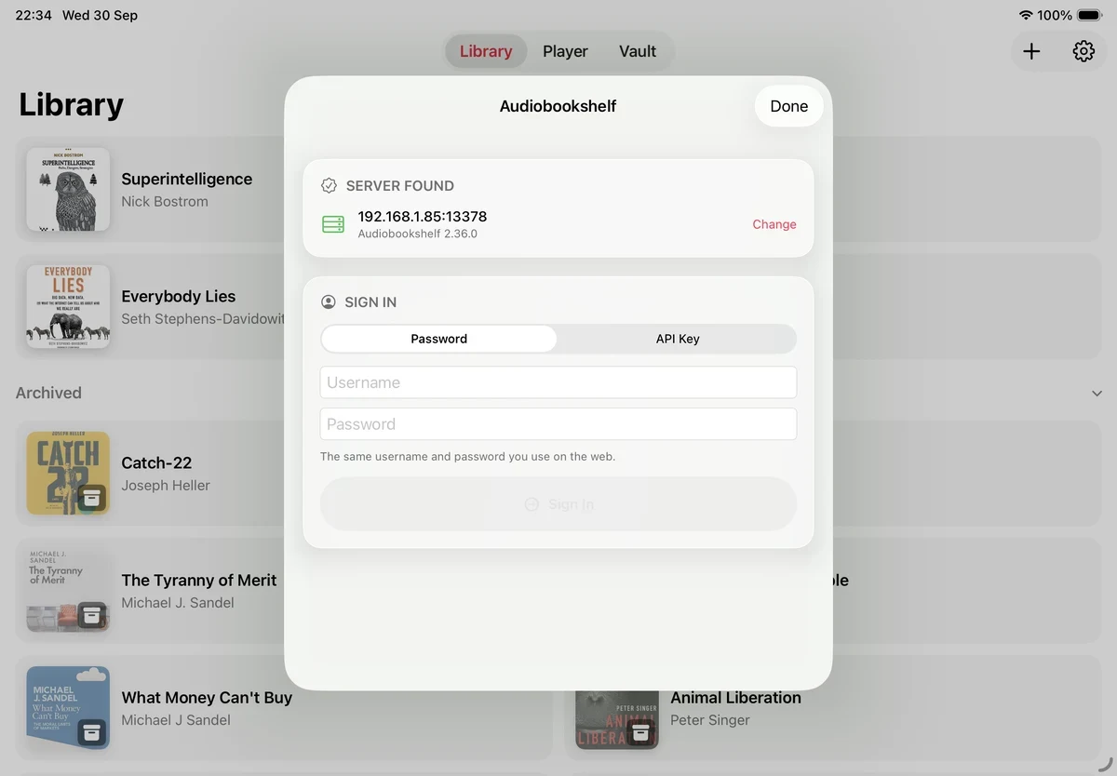Tap the plus icon to add a book

(1031, 51)
